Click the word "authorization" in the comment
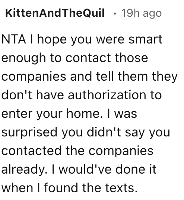The height and width of the screenshot is (200, 184). click(107, 95)
